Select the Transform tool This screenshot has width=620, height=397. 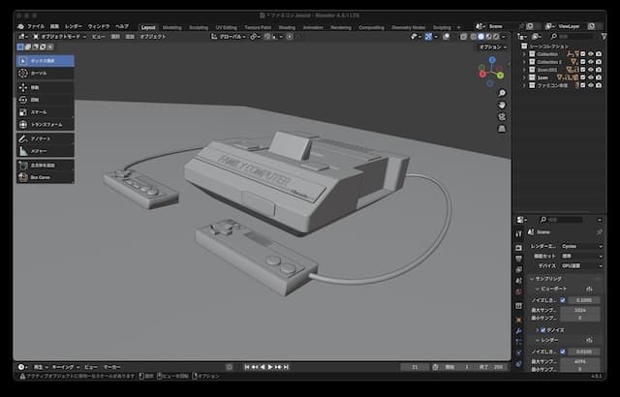(46, 125)
